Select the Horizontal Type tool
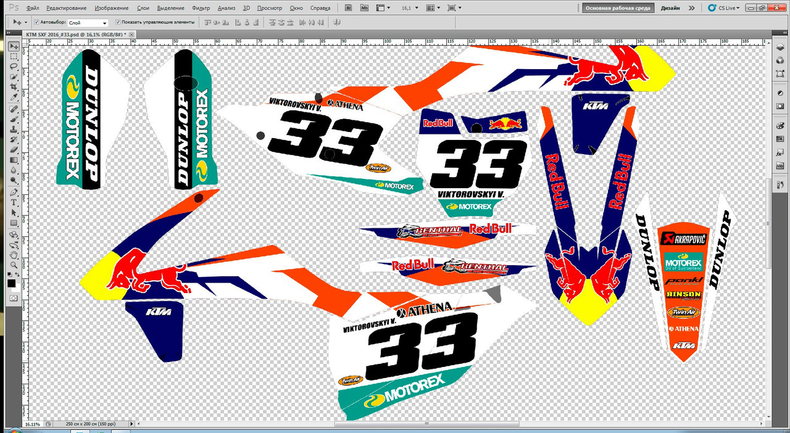Viewport: 790px width, 433px height. point(14,202)
